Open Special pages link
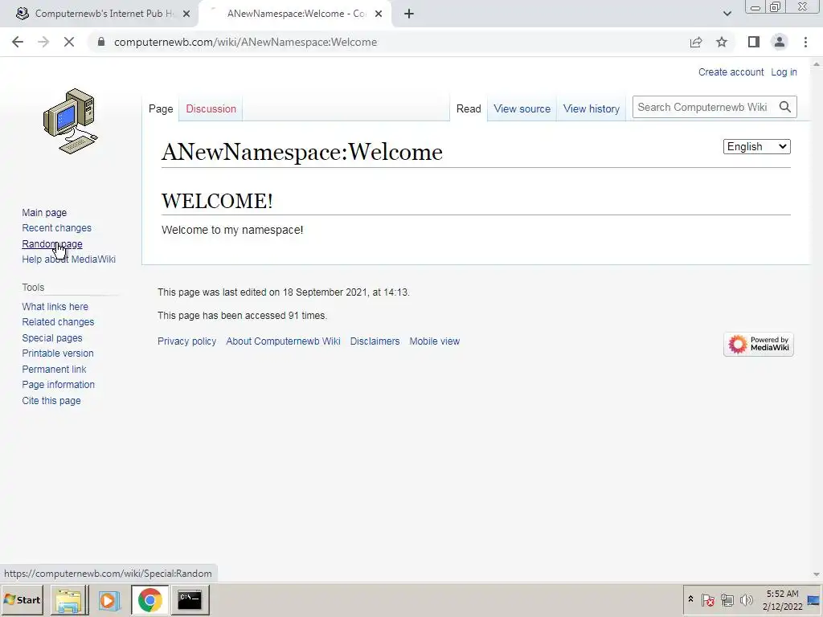The height and width of the screenshot is (617, 823). tap(52, 338)
